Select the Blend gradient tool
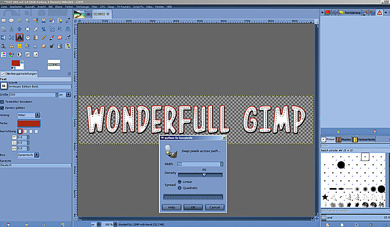Screen dimensions: 390x227 coord(36,38)
